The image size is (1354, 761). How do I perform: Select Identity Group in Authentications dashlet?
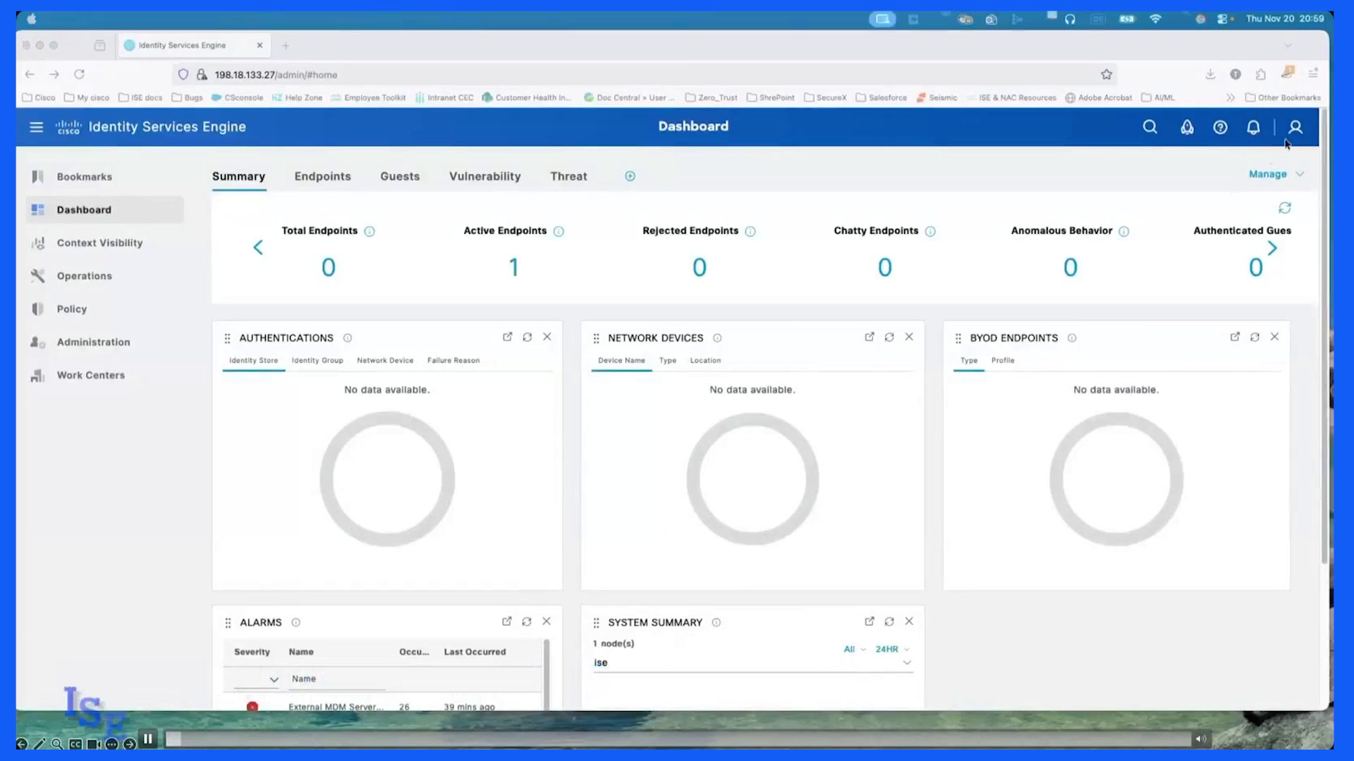click(x=317, y=360)
